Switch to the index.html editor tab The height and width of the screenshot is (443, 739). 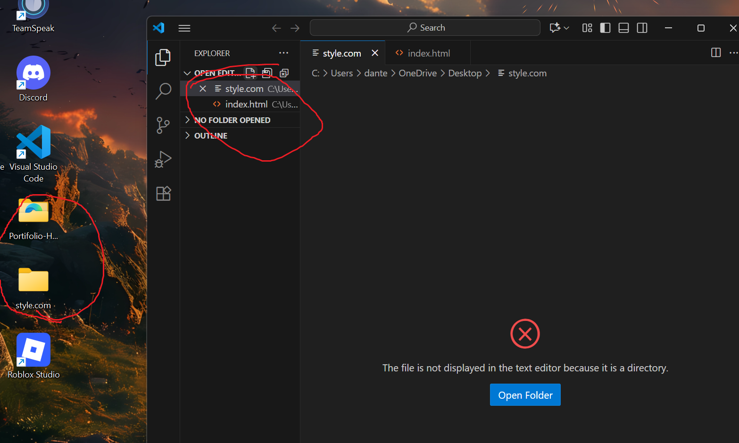(x=428, y=53)
